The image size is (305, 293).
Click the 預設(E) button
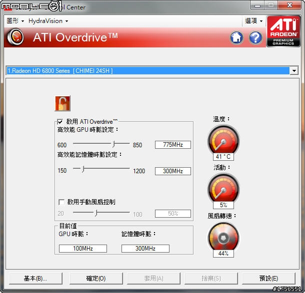pos(268,279)
